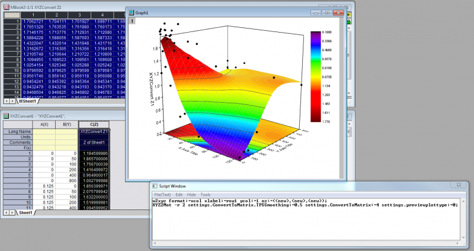Viewport: 474px width, 251px height.
Task: Select column C(Z) header in XYZConvert1
Action: click(94, 125)
